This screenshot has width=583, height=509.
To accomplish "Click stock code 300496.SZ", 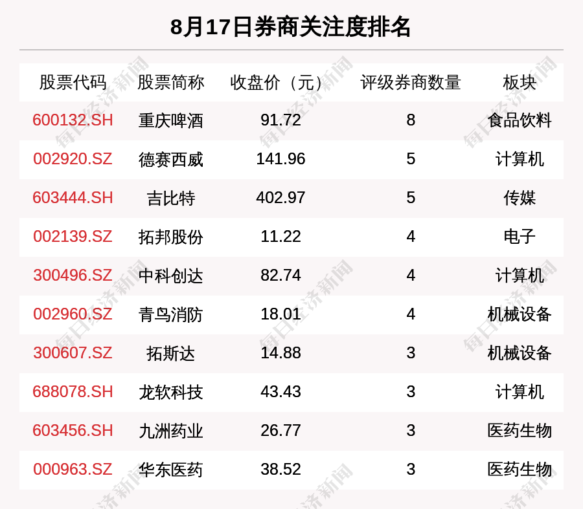I will coord(73,276).
